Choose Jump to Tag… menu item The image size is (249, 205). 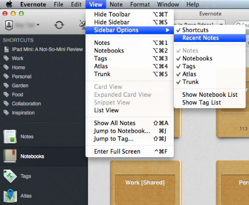(129, 139)
